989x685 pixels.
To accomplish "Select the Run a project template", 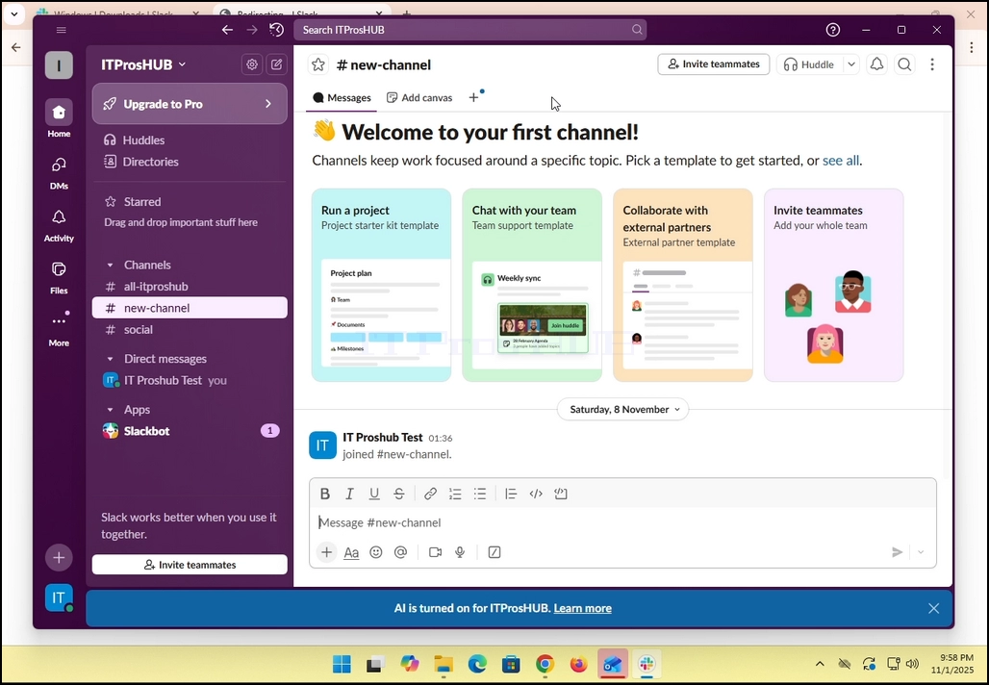I will pyautogui.click(x=382, y=285).
